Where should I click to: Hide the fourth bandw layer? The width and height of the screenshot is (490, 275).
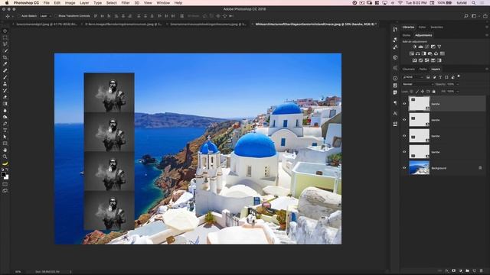pos(404,152)
